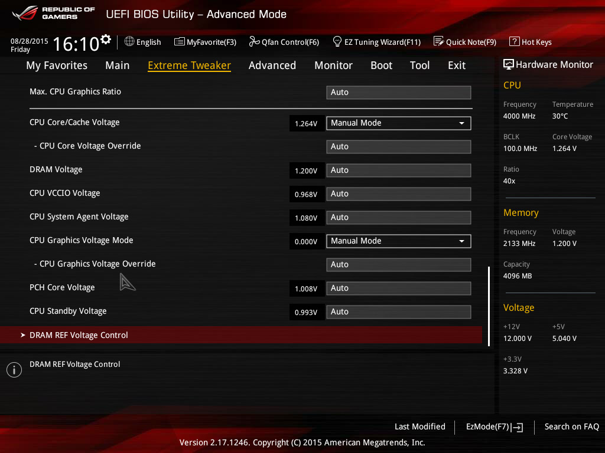Click the 1.264V reading beside CPU Core/Cache Voltage
605x453 pixels.
pos(306,124)
